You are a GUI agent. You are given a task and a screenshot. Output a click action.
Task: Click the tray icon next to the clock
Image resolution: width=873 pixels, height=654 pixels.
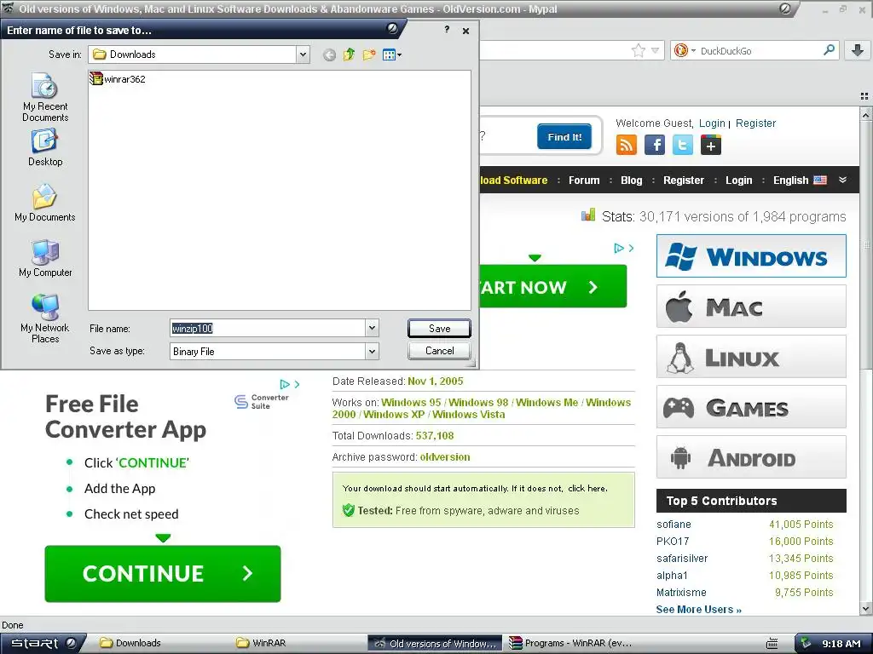[806, 644]
